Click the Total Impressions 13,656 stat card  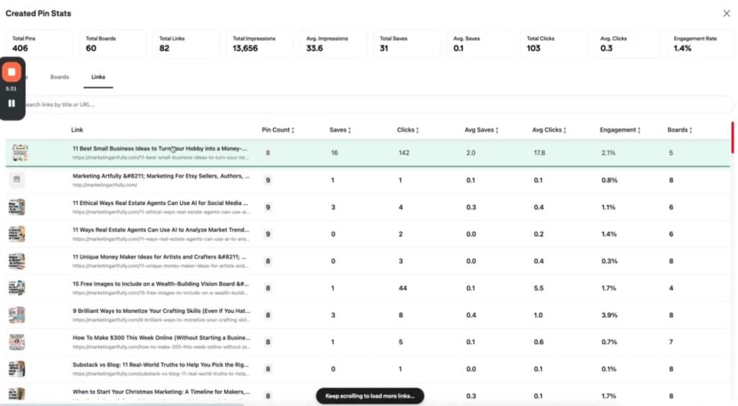(x=259, y=44)
